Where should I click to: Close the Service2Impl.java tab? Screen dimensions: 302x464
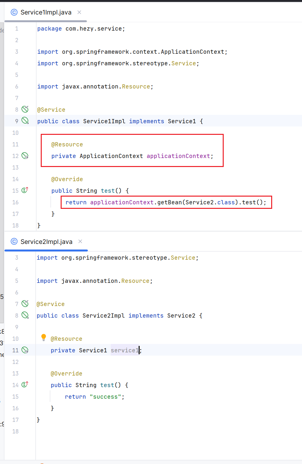coord(80,241)
